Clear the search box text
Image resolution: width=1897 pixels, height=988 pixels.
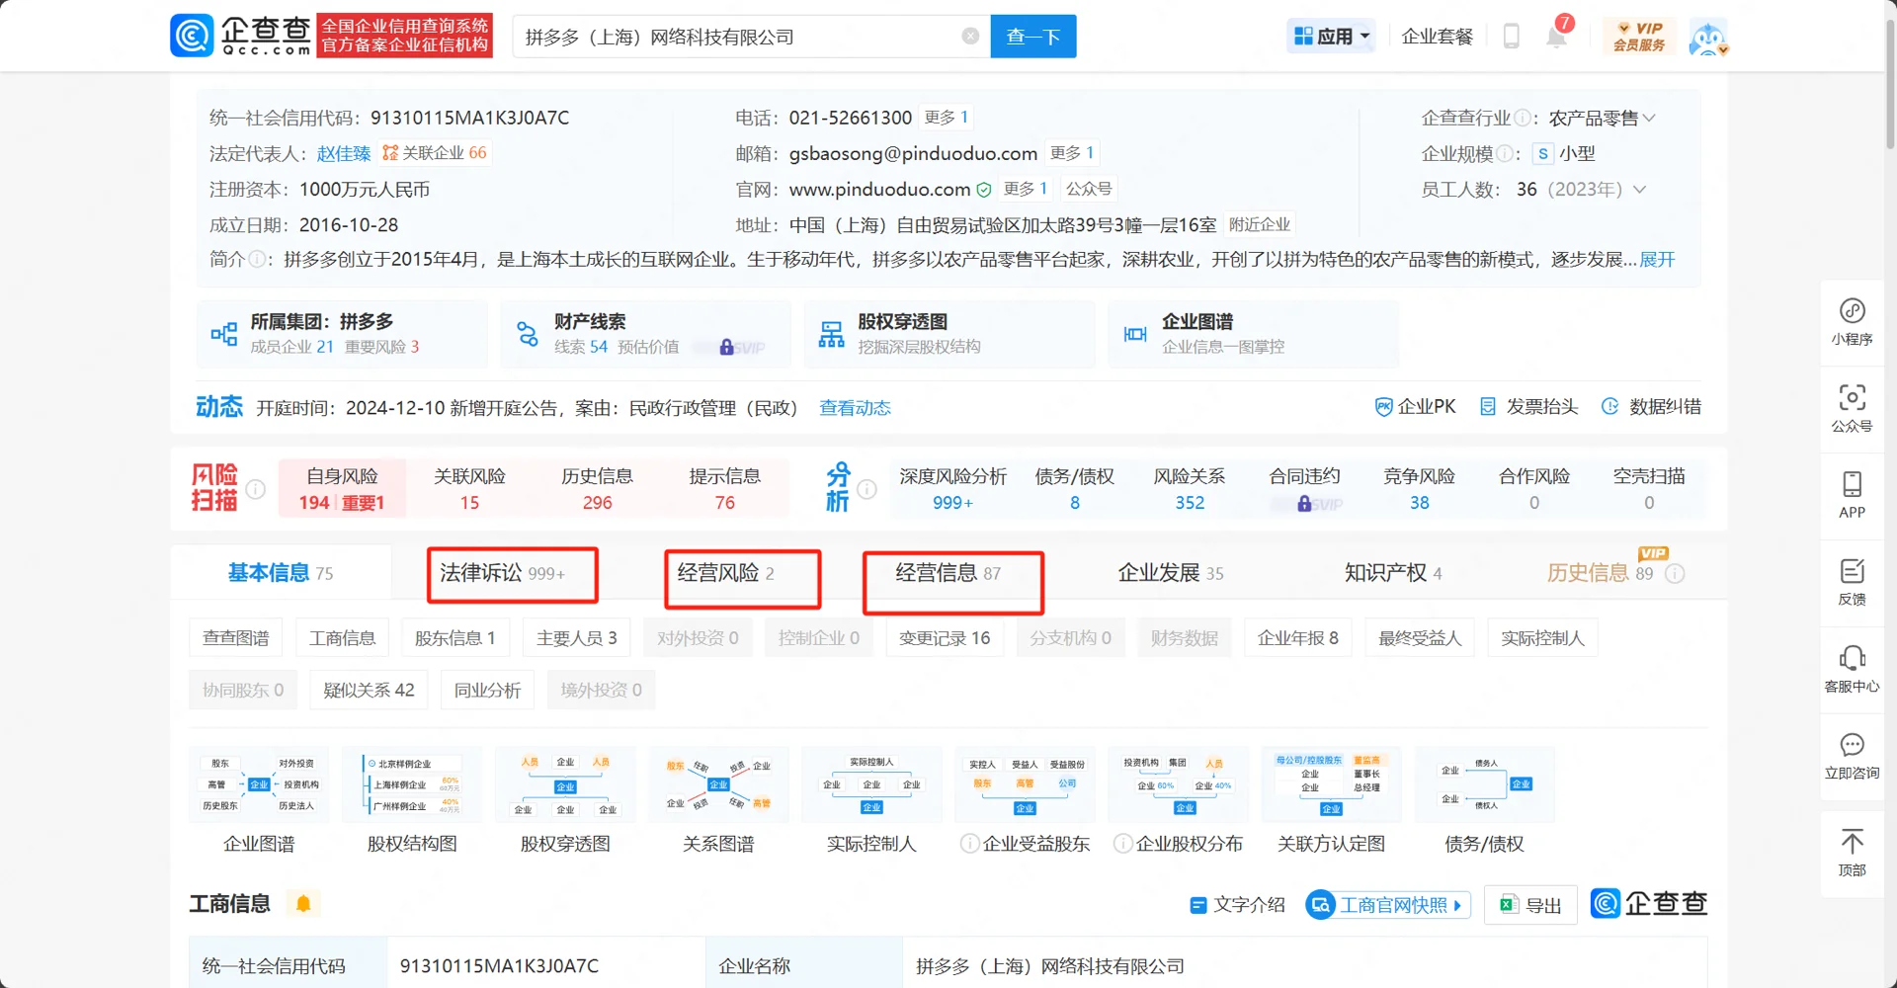click(970, 37)
